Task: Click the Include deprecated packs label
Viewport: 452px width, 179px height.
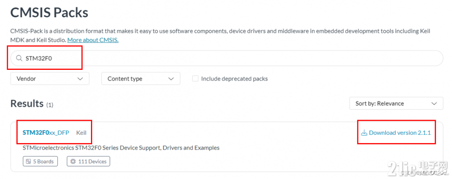Action: coord(234,79)
